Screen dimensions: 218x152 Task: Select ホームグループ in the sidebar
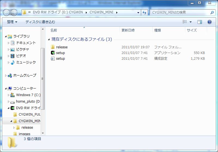tap(25, 75)
